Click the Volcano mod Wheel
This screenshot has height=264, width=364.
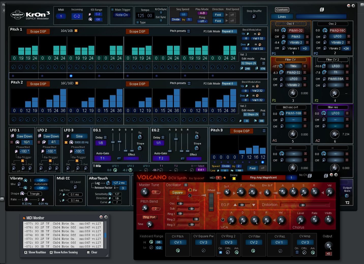pyautogui.click(x=211, y=202)
